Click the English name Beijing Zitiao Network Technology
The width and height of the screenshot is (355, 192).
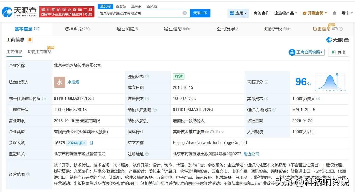(x=210, y=143)
